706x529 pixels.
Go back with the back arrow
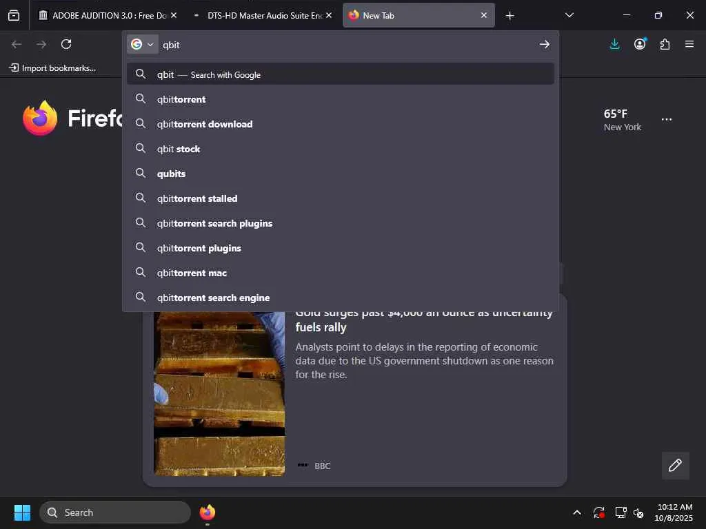[x=17, y=44]
